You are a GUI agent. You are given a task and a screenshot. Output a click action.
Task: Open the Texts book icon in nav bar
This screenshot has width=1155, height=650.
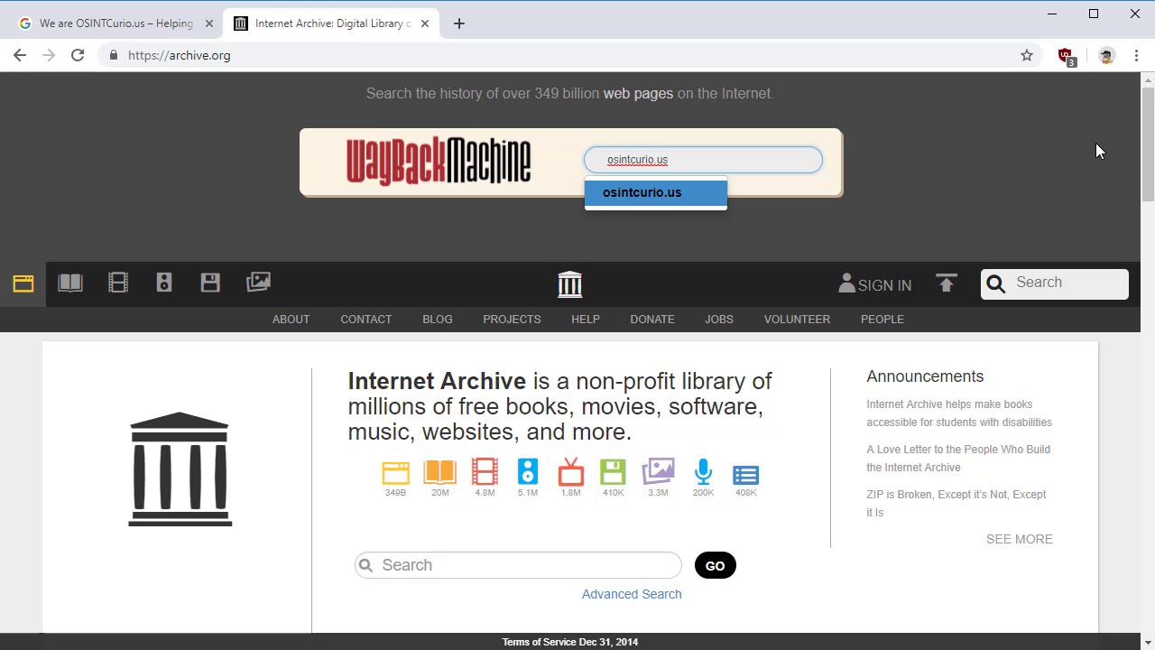point(70,283)
